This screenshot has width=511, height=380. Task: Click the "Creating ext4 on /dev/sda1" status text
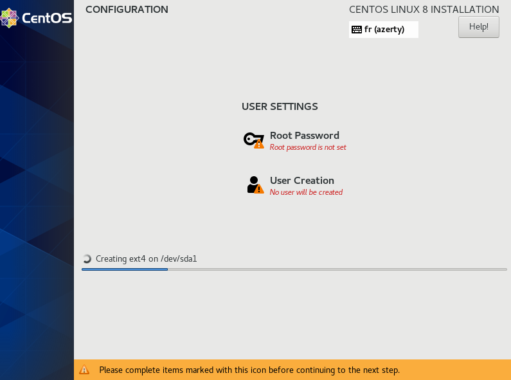[x=146, y=259]
